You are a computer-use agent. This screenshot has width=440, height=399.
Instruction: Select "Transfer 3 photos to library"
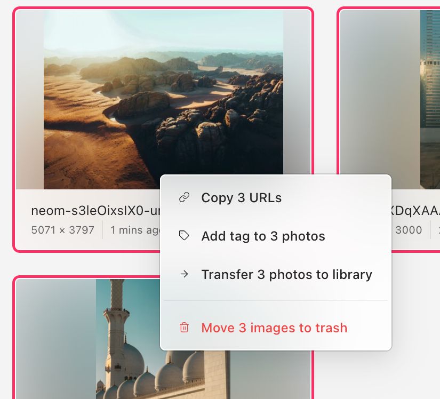pyautogui.click(x=286, y=274)
